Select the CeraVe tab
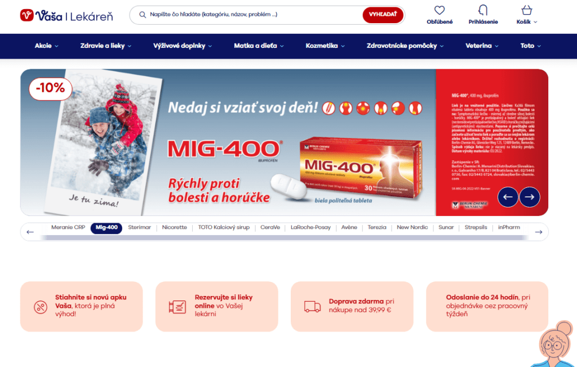577x367 pixels. (x=270, y=228)
